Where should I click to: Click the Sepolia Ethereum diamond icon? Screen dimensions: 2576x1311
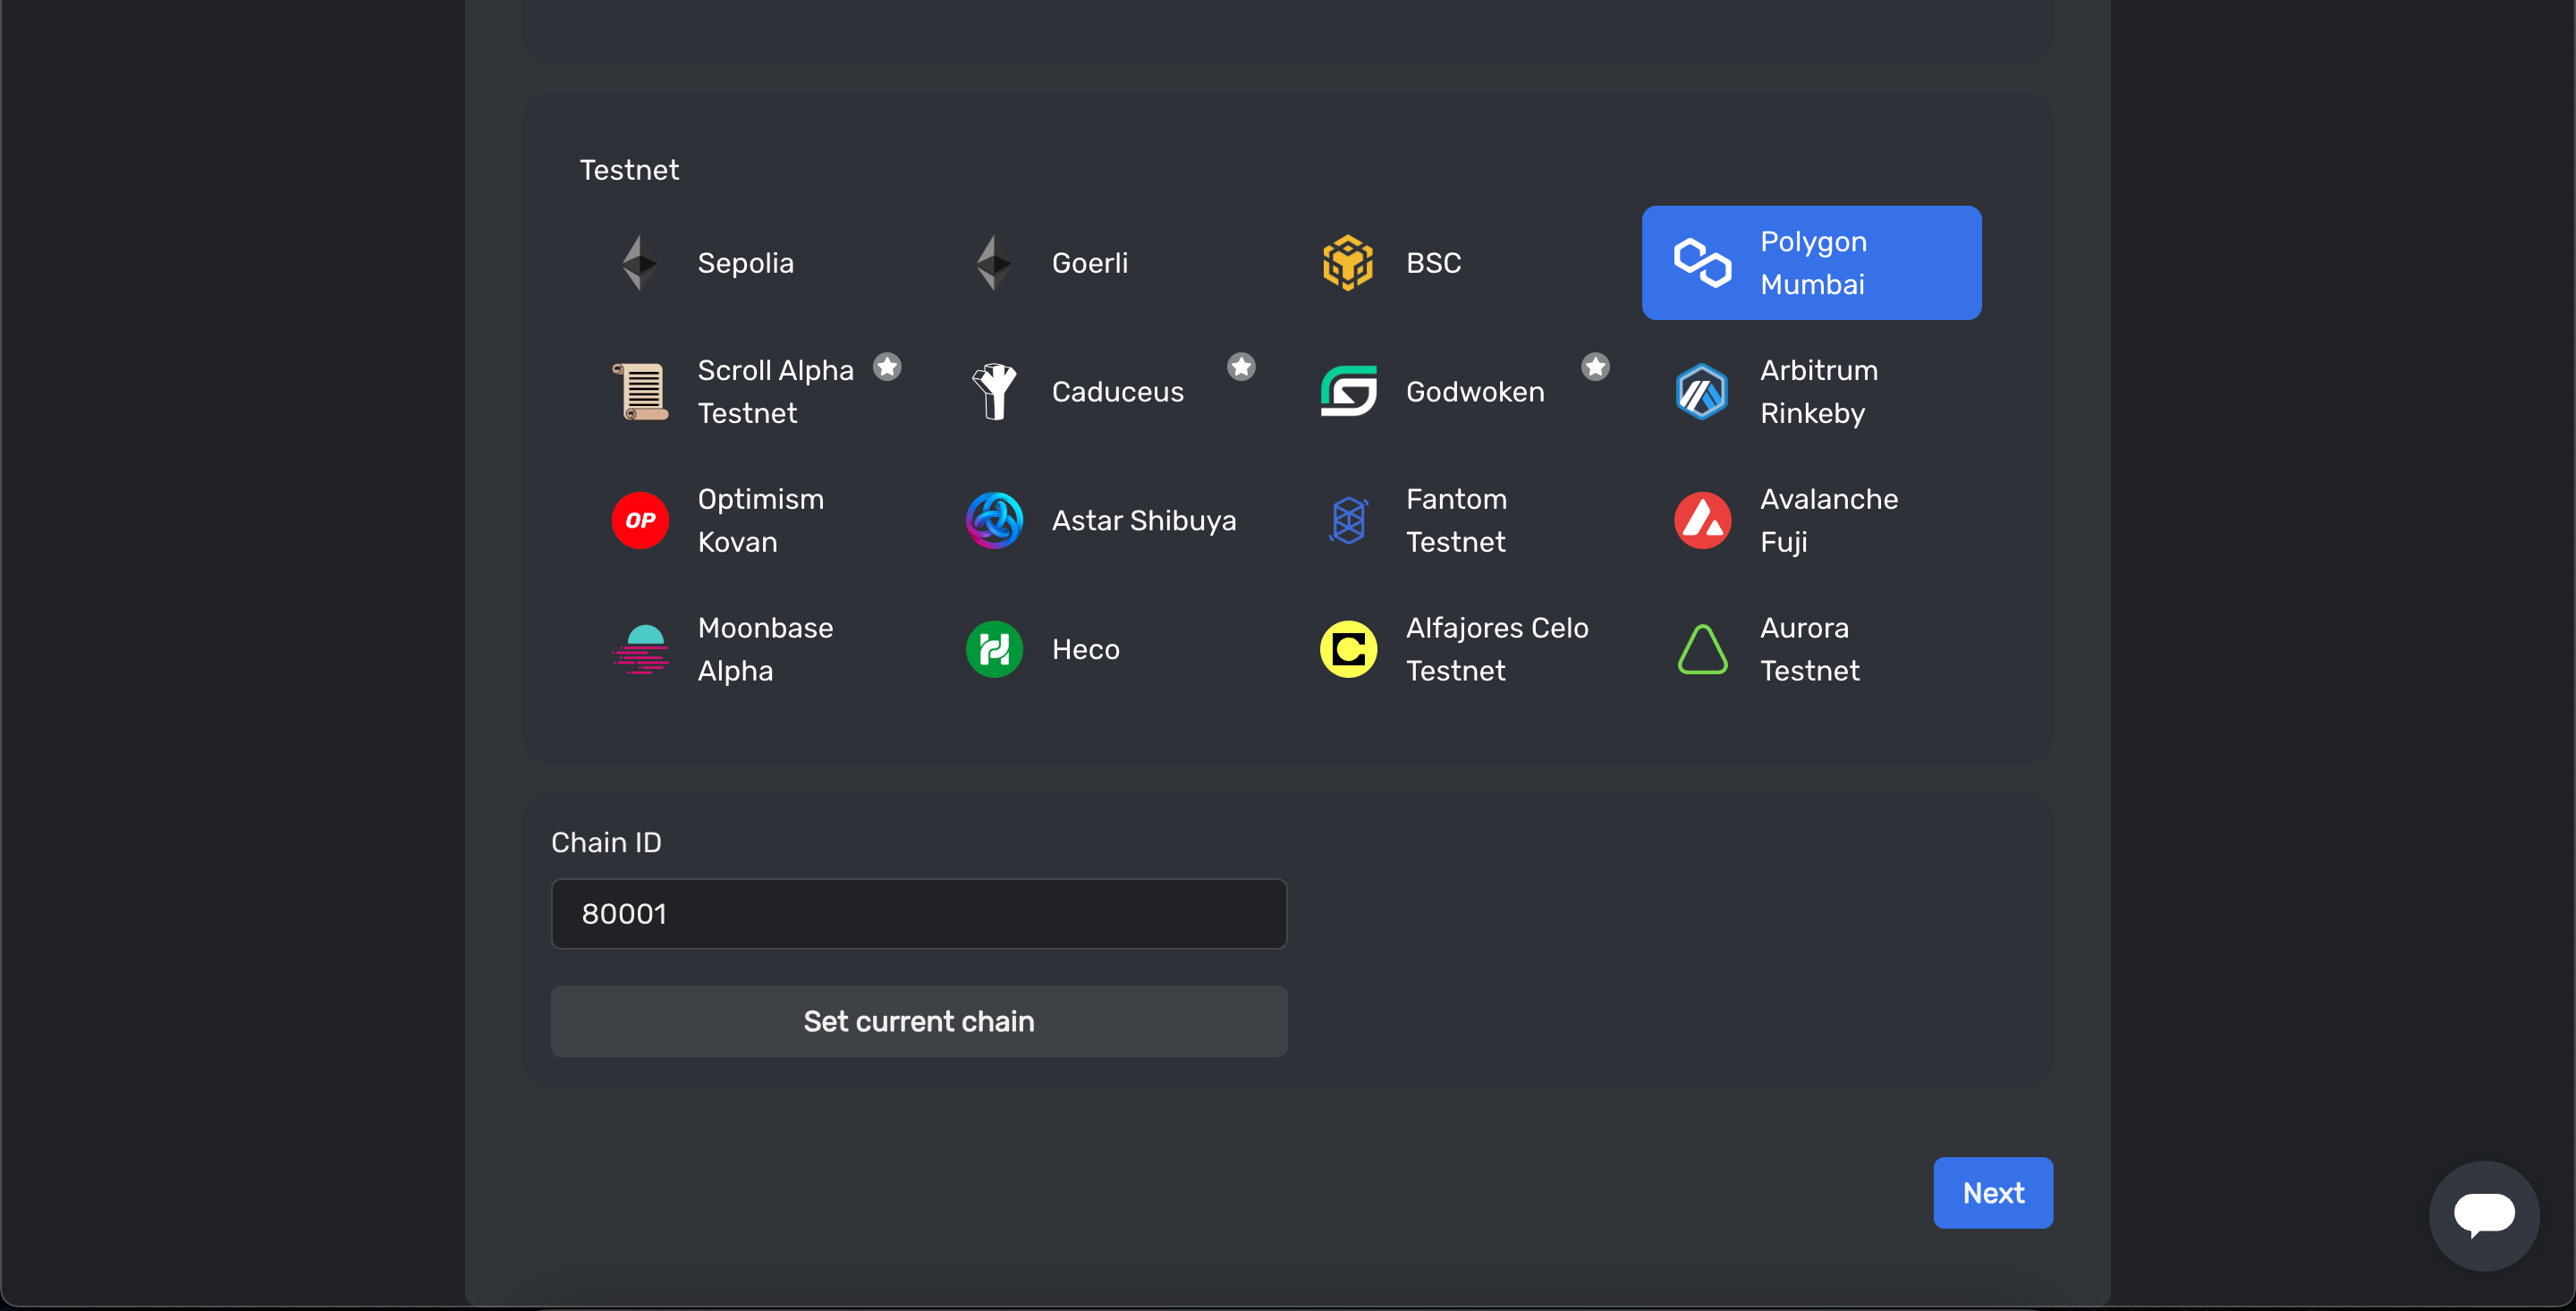pyautogui.click(x=639, y=263)
